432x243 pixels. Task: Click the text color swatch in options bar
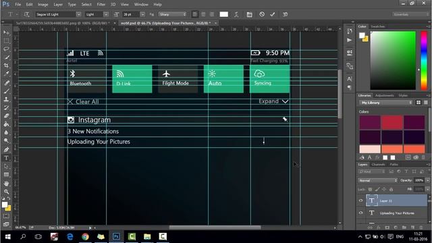pos(223,14)
